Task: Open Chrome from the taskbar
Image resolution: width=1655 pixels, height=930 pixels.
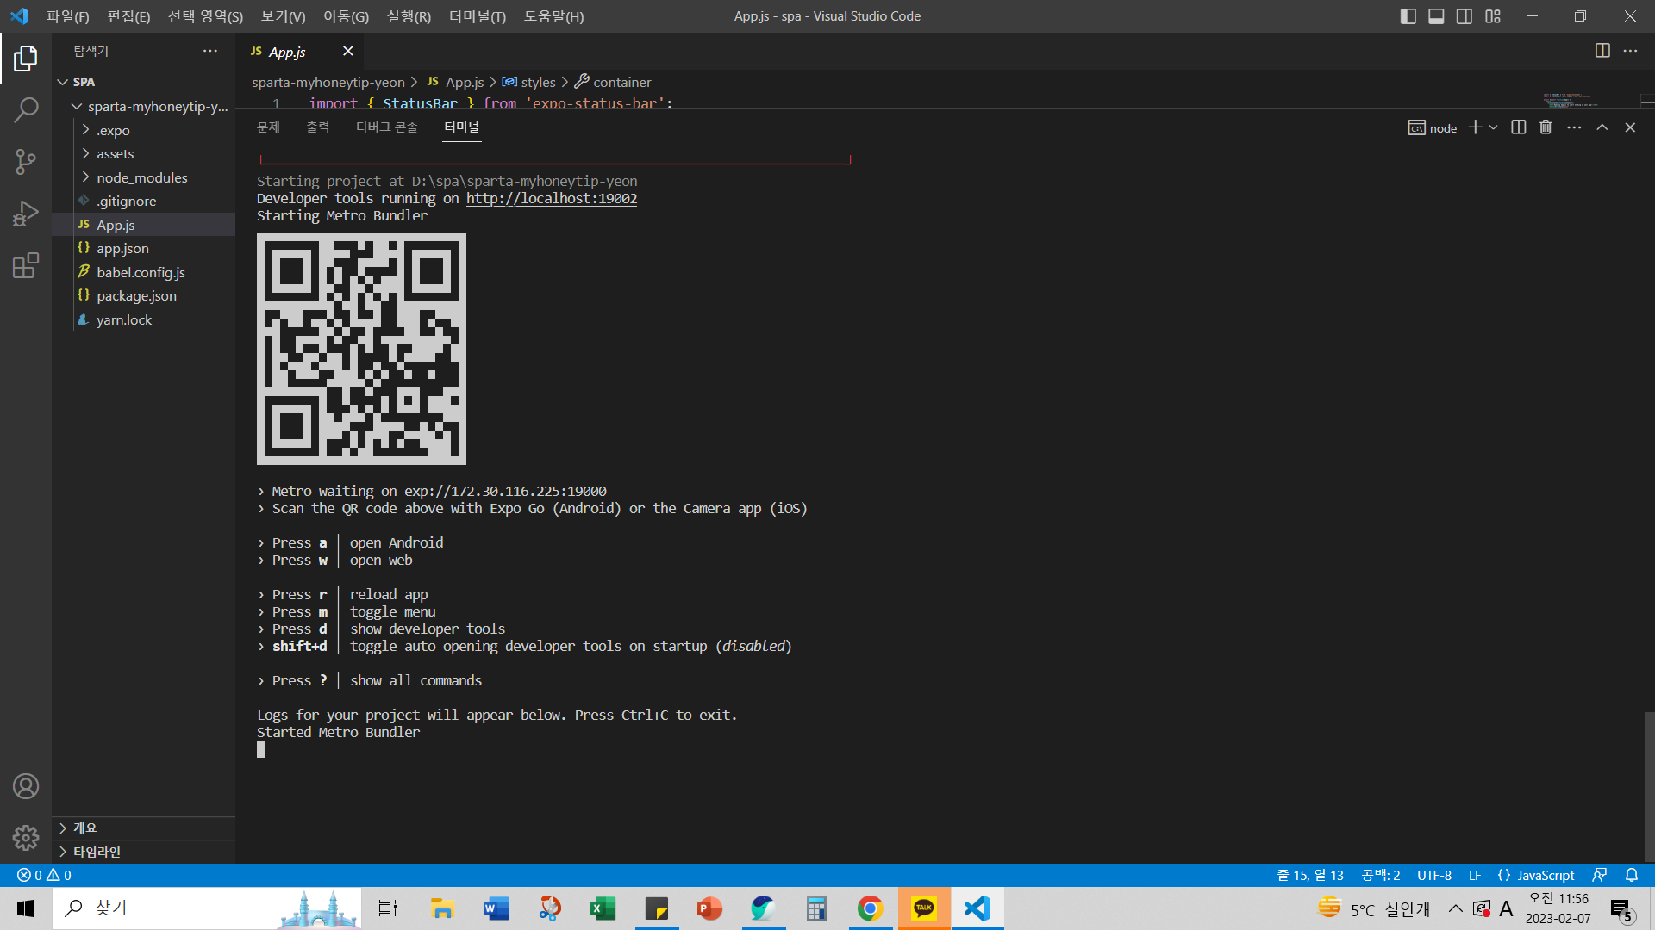Action: pos(870,908)
